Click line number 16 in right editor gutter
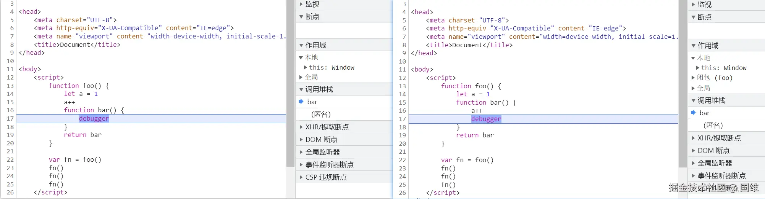Image resolution: width=765 pixels, height=199 pixels. pyautogui.click(x=403, y=110)
